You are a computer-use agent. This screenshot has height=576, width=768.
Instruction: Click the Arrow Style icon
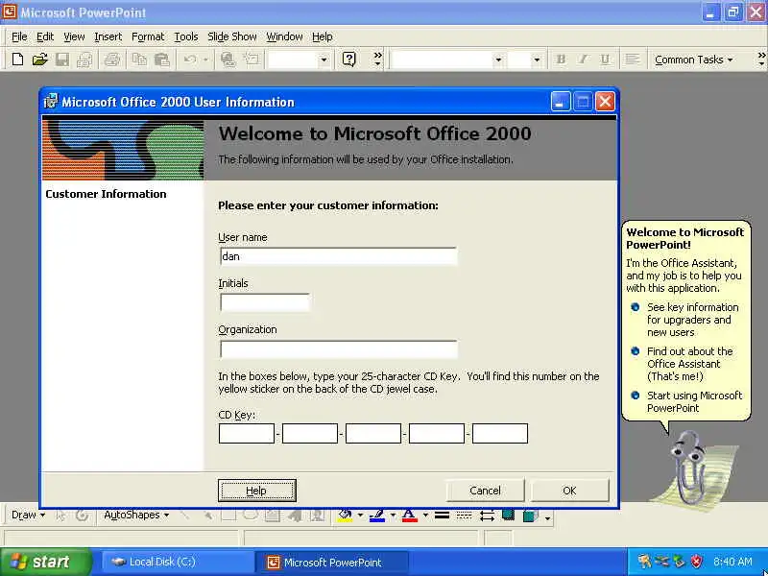[x=487, y=516]
